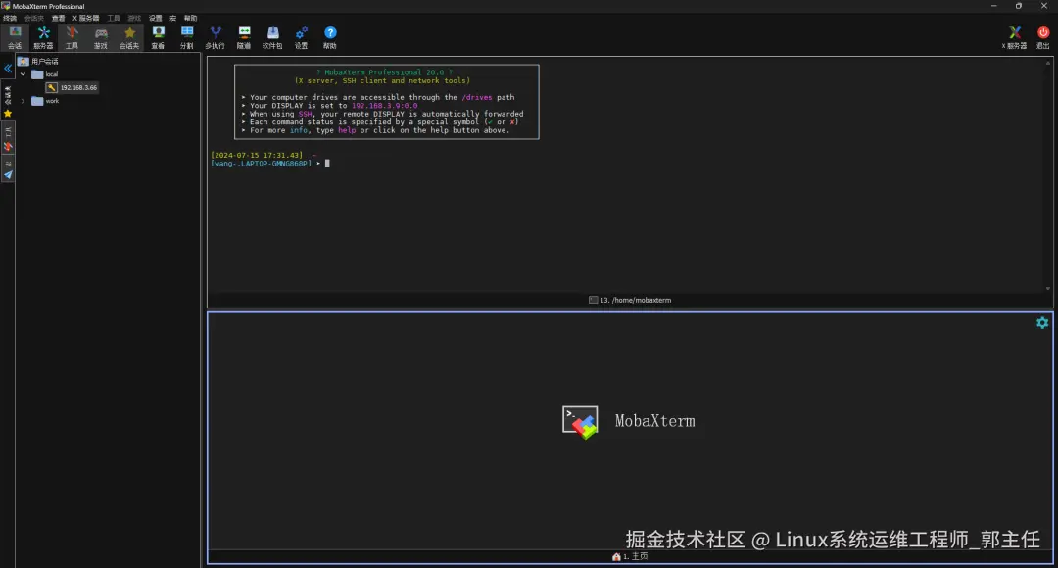Open the 查看 (View) toolbar icon
The height and width of the screenshot is (568, 1058).
point(158,38)
